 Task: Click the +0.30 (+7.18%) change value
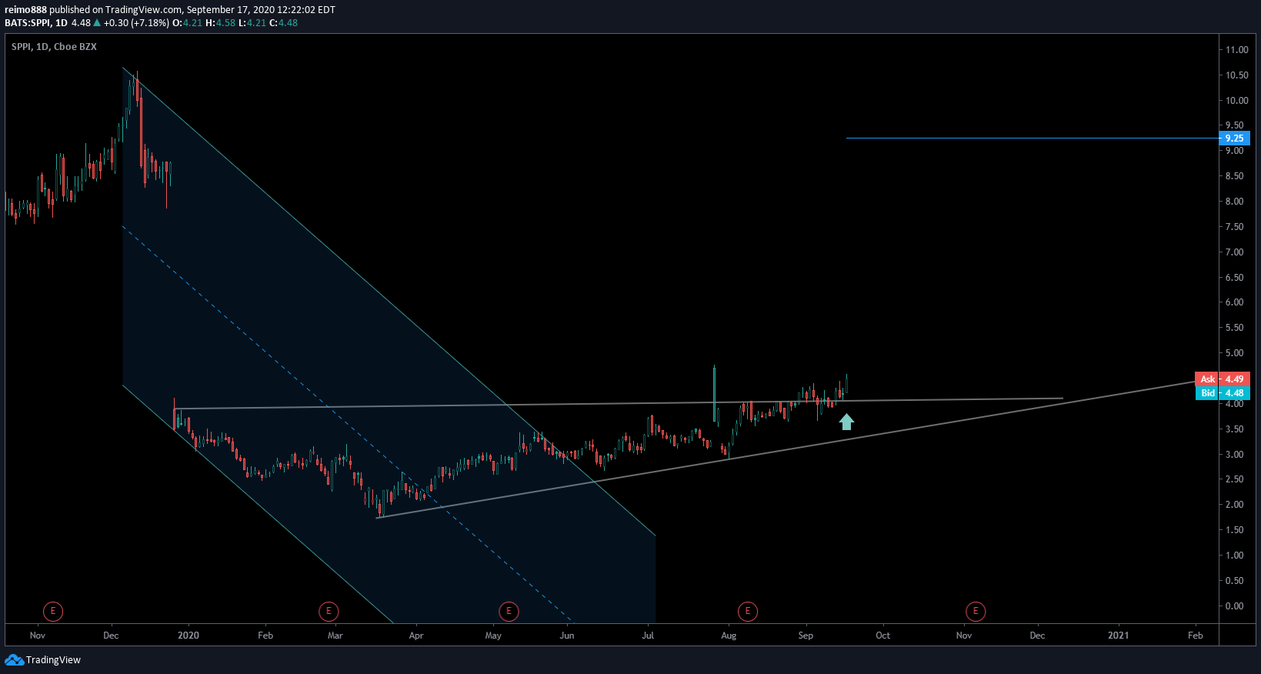(x=136, y=23)
